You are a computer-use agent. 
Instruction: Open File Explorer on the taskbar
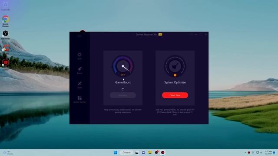point(150,153)
